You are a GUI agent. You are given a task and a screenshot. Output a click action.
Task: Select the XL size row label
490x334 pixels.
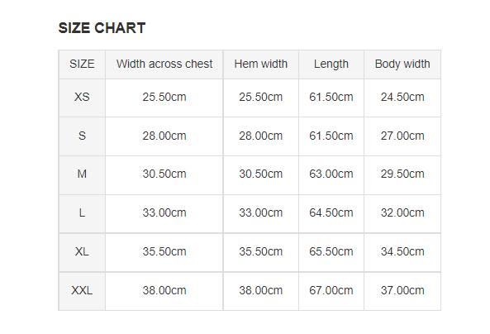click(82, 252)
